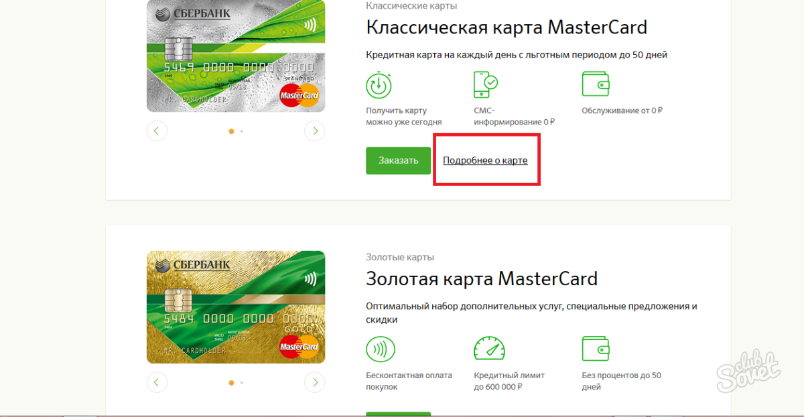Click the wallet icon above 'Без процентов до 50 дней'
The height and width of the screenshot is (417, 804).
pos(596,349)
